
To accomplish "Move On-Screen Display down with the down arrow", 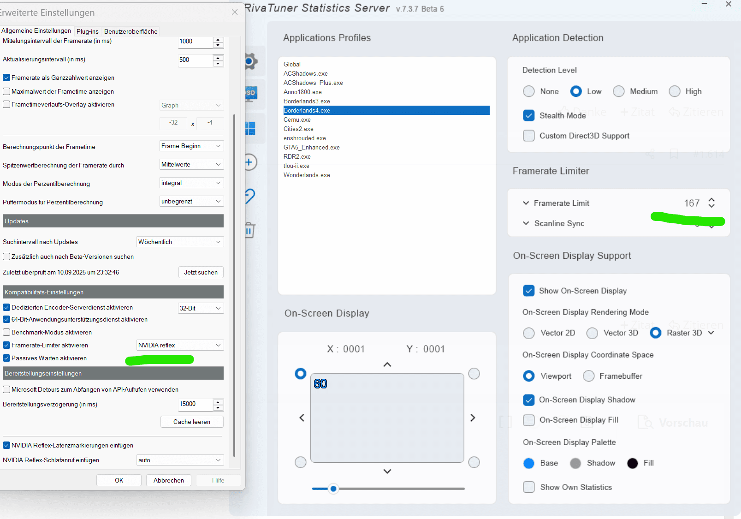I will [x=387, y=471].
